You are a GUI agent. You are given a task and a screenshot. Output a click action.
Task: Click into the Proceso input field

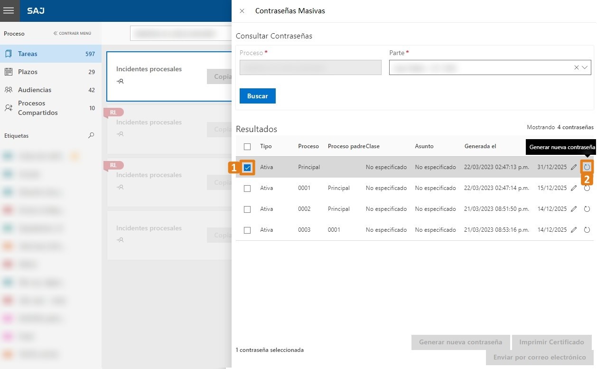[310, 67]
